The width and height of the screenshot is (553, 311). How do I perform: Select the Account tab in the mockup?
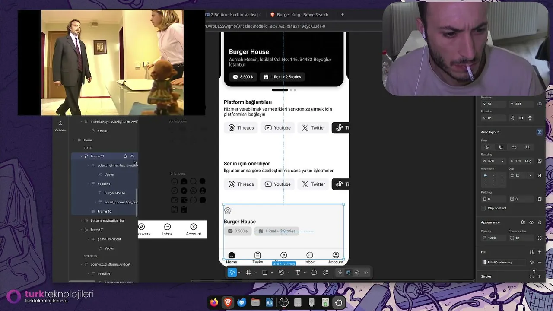(x=336, y=258)
